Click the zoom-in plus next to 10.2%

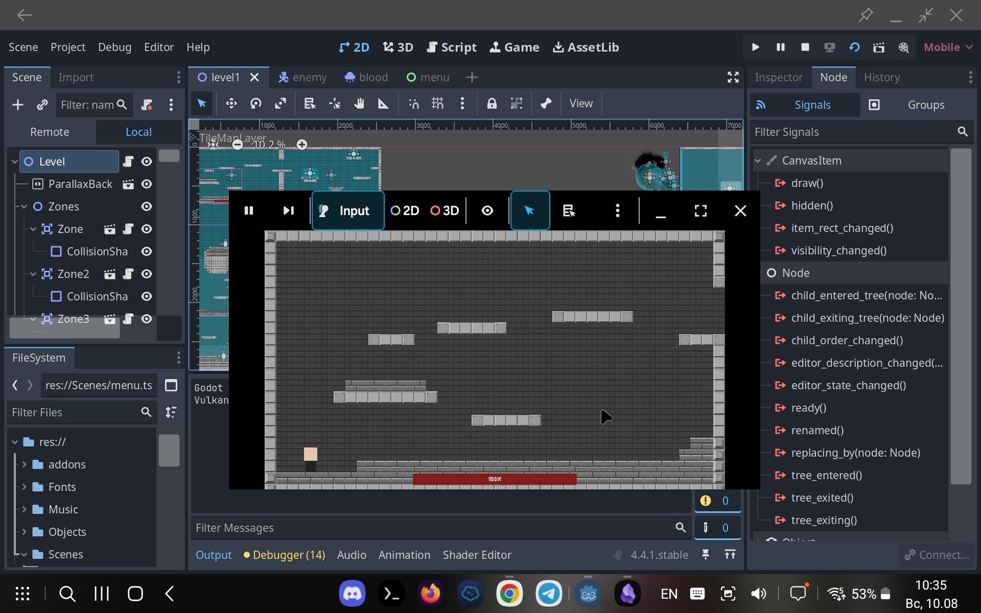[x=302, y=144]
